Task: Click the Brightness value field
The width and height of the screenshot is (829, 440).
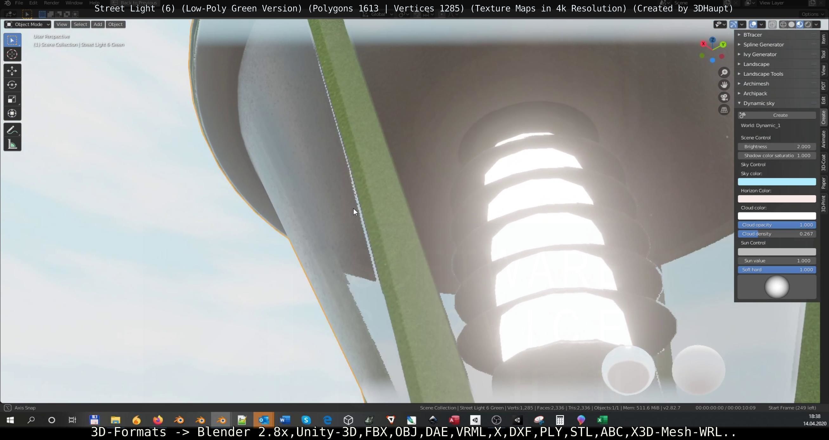Action: click(777, 147)
